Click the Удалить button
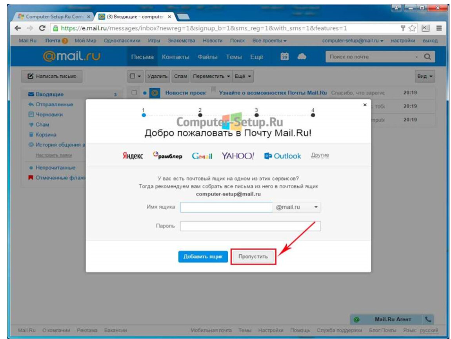The height and width of the screenshot is (339, 451). click(157, 76)
